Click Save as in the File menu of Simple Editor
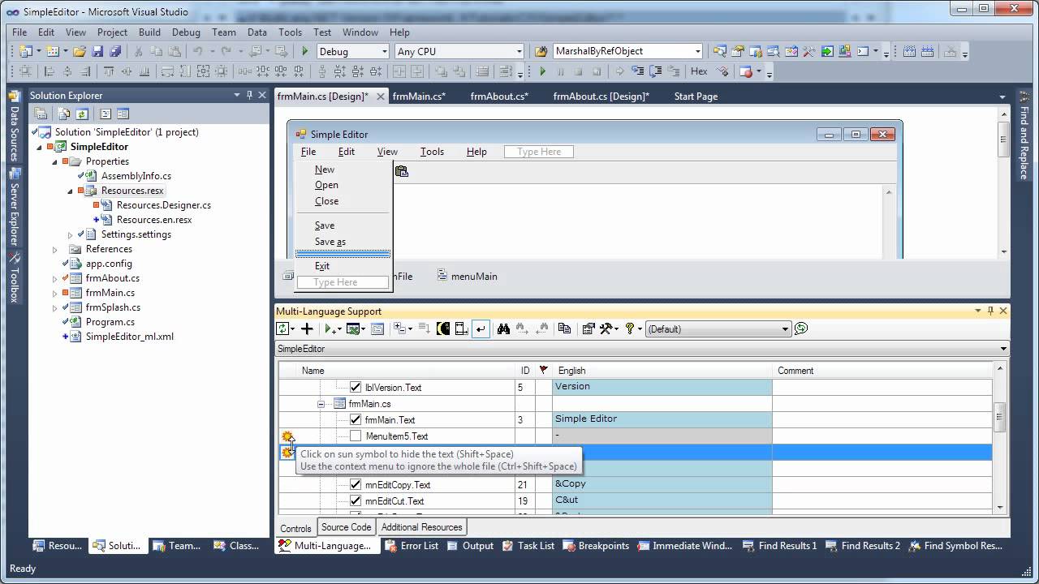The width and height of the screenshot is (1039, 584). coord(330,242)
